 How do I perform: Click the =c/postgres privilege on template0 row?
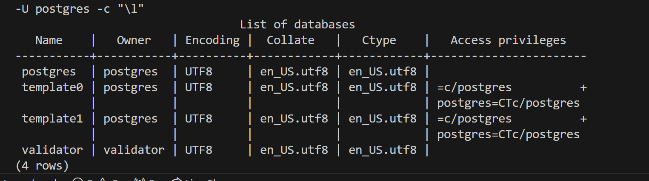(475, 87)
